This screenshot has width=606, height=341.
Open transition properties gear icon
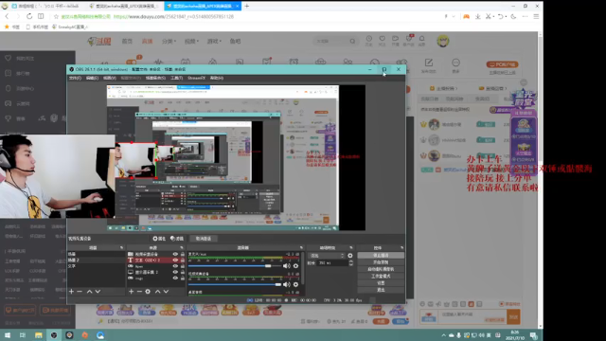[x=349, y=256]
